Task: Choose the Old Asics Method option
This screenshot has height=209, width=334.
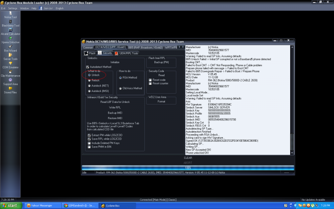Action: 121,88
